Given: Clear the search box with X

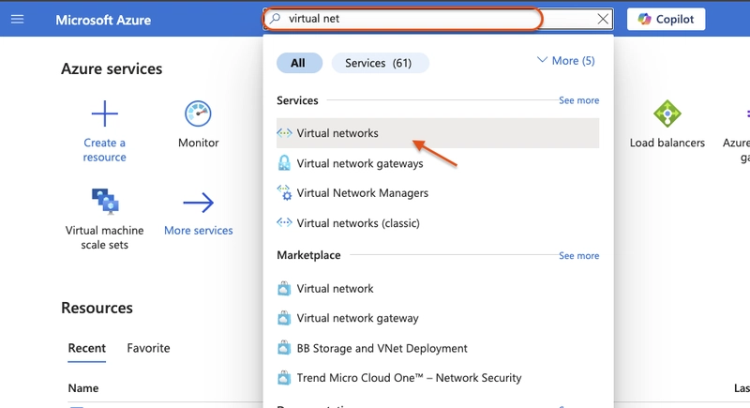Looking at the screenshot, I should [603, 19].
